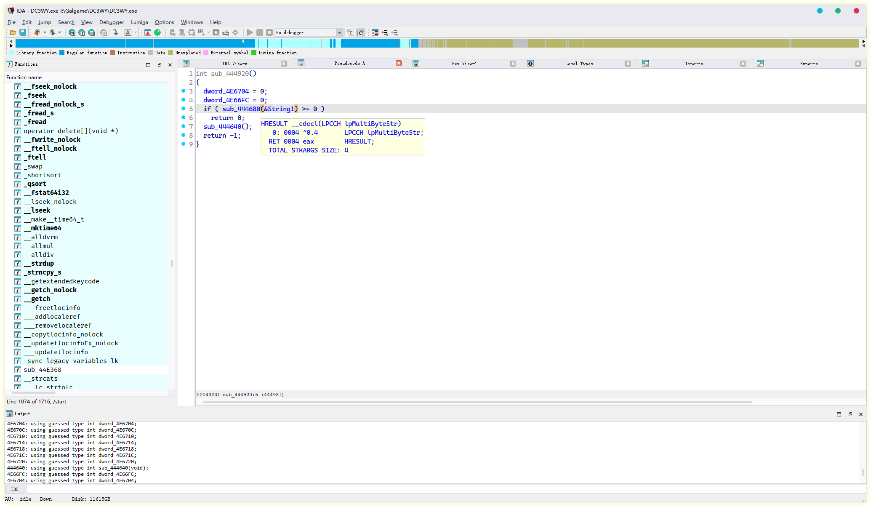This screenshot has height=507, width=871.
Task: Click the breakpoint list toolbar icon
Action: pos(375,32)
